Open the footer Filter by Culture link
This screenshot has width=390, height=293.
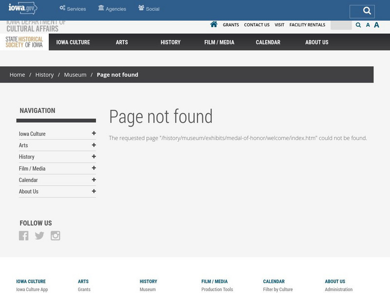tap(278, 289)
